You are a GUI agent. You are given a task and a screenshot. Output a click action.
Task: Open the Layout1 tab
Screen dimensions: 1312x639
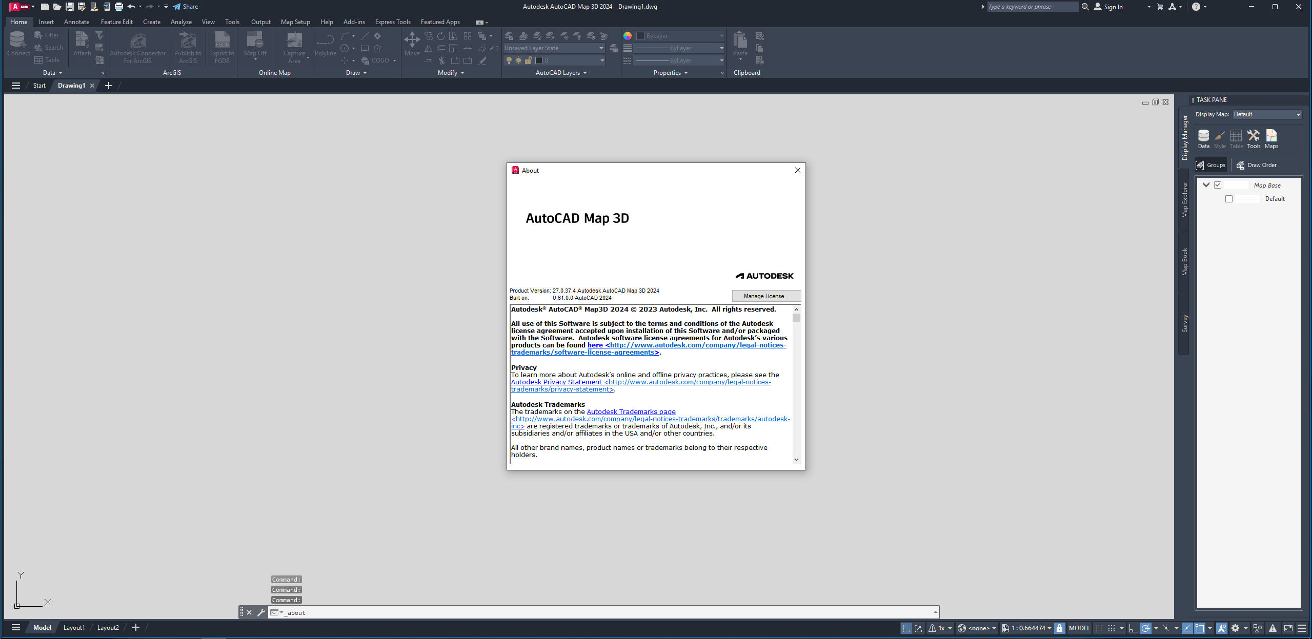pos(74,627)
